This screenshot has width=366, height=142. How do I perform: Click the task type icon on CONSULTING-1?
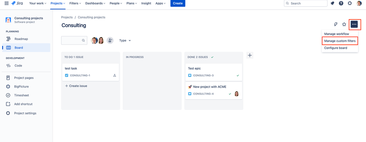(66, 76)
